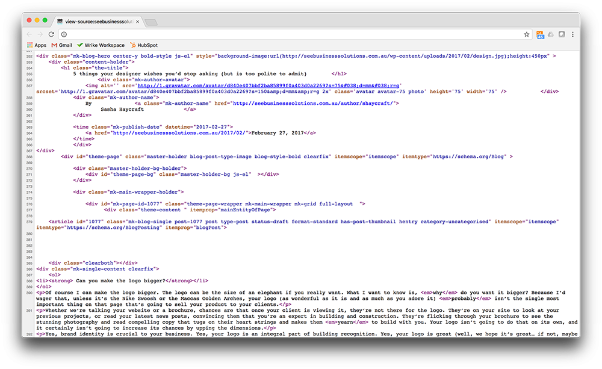The image size is (602, 369).
Task: Click the '5 things your designer wishes' title text
Action: click(x=190, y=73)
